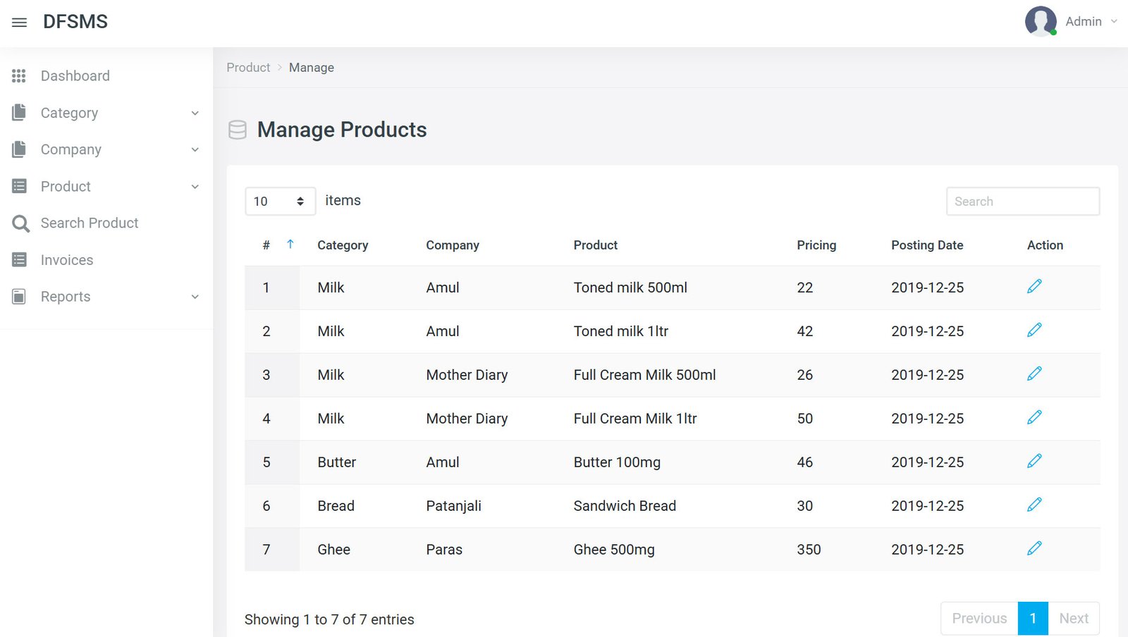Go to the Previous page
The height and width of the screenshot is (637, 1128).
click(x=979, y=618)
